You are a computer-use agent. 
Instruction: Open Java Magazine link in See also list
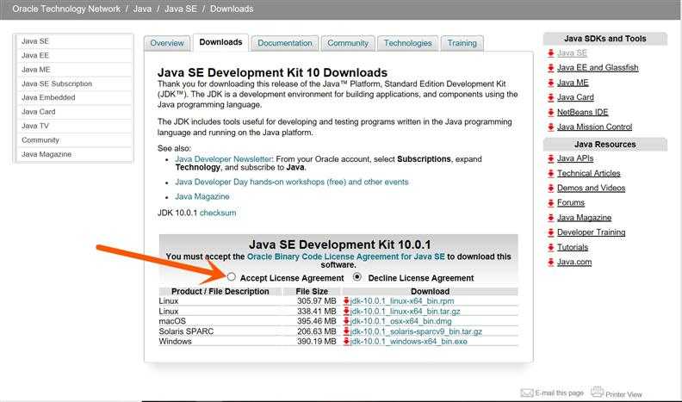(202, 196)
